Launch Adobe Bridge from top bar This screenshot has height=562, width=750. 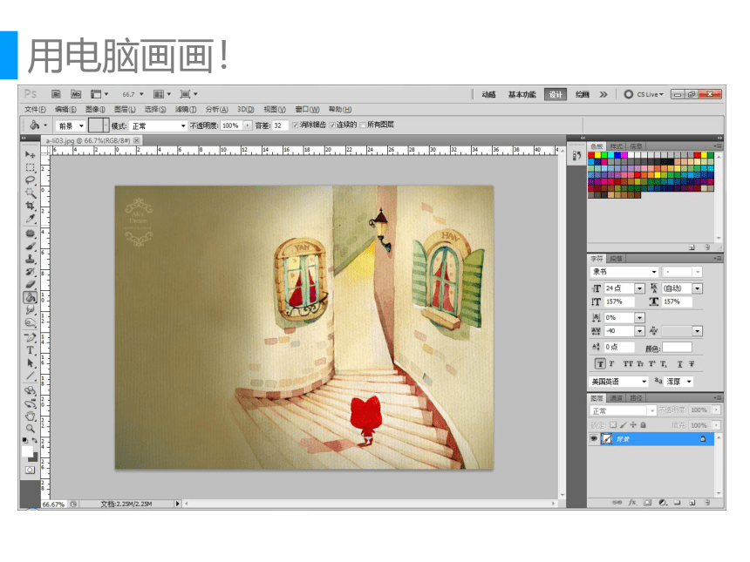56,94
